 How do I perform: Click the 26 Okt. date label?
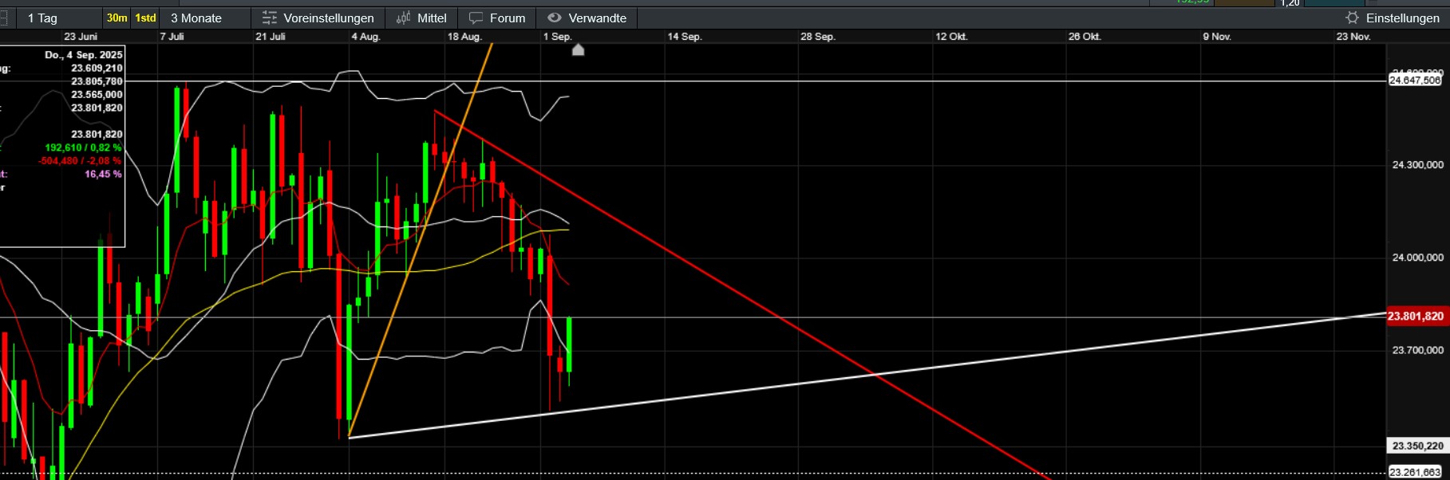1085,37
